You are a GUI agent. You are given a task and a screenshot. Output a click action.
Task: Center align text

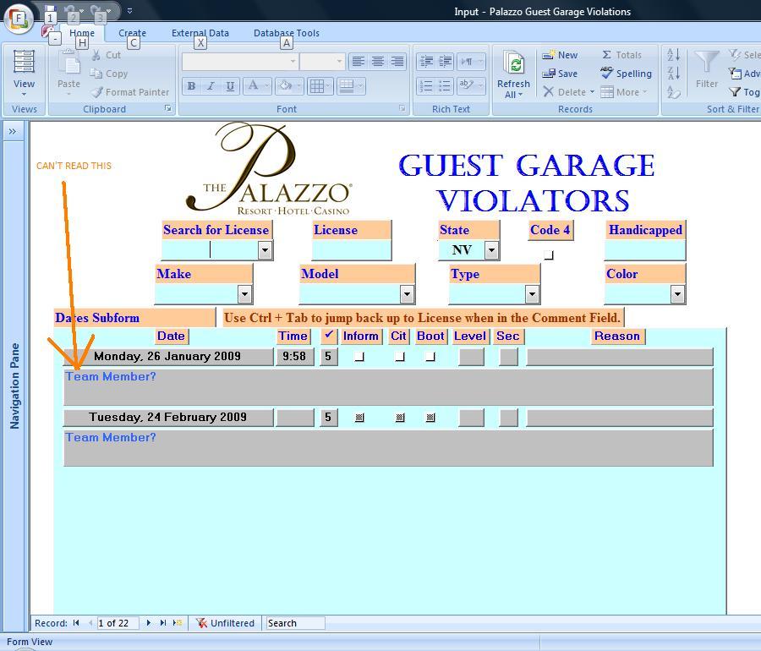[378, 62]
